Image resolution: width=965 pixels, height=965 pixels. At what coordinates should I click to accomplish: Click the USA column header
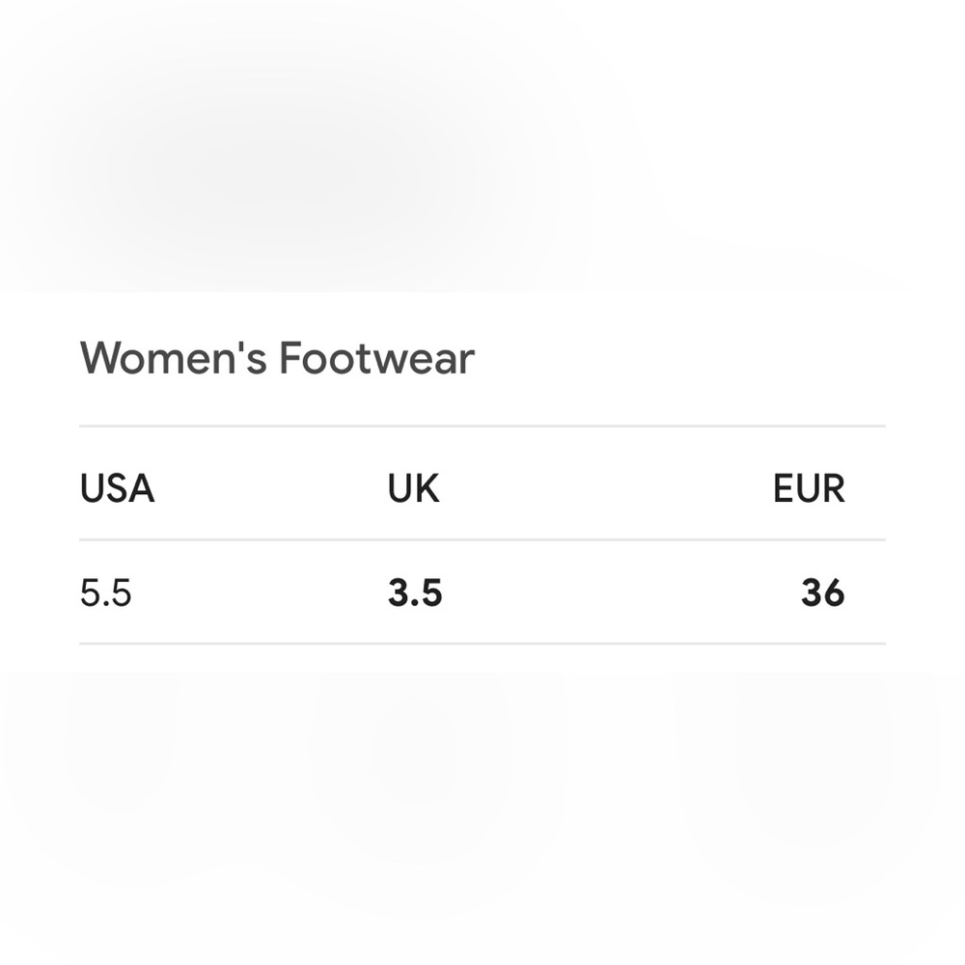point(117,488)
